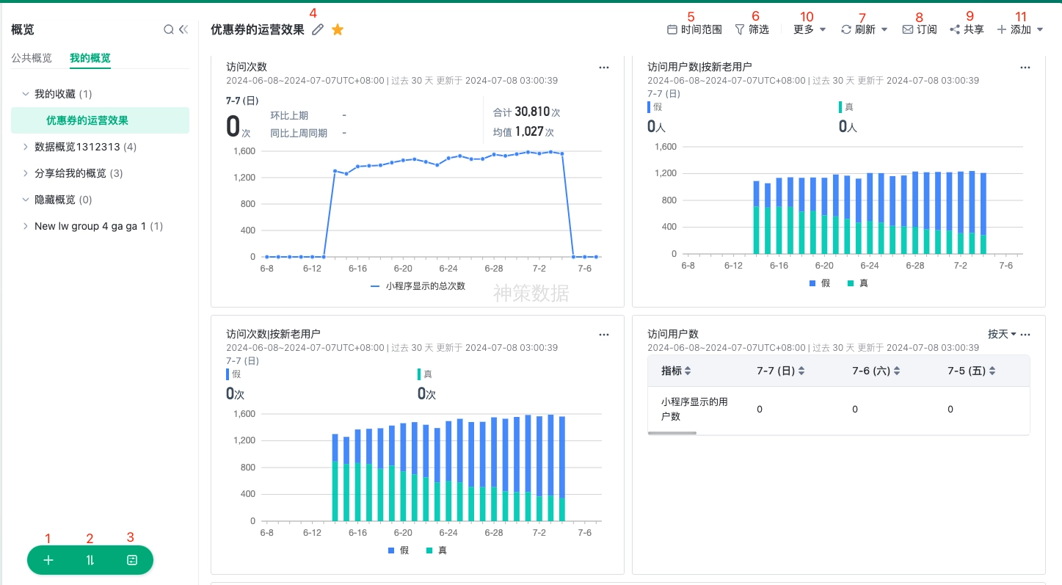Click the sort icon in green bottom bar
Viewport: 1062px width, 585px height.
click(90, 560)
